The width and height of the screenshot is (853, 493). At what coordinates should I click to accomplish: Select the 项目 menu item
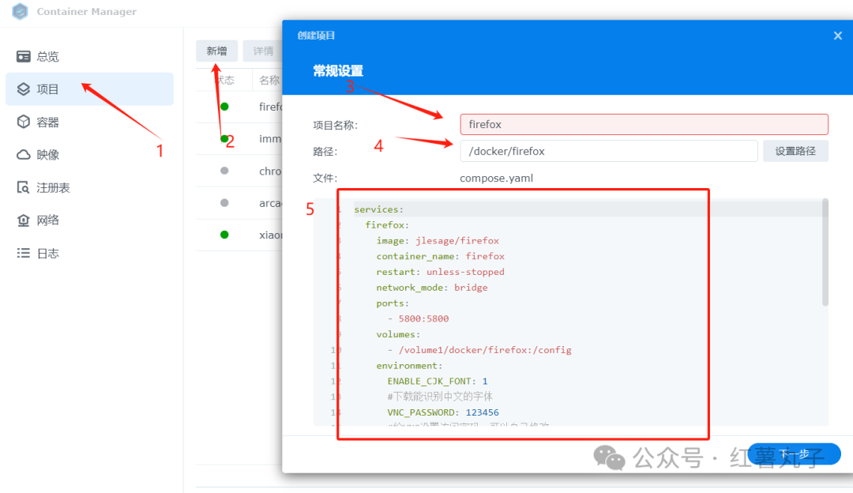click(90, 89)
